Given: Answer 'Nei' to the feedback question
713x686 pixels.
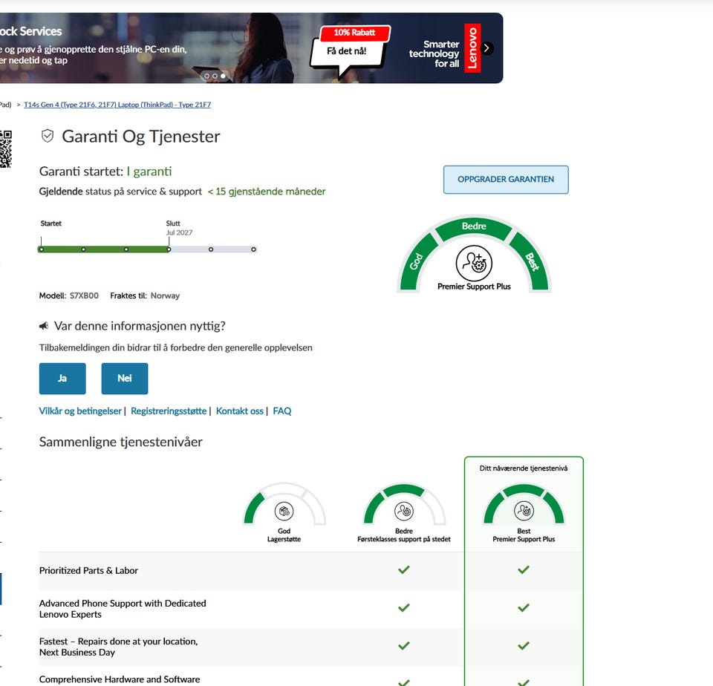Looking at the screenshot, I should click(125, 378).
